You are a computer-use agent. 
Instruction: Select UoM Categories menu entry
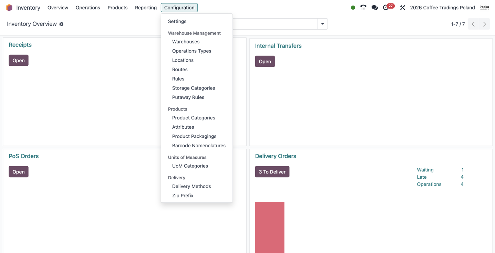click(x=197, y=166)
